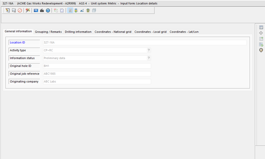Screen dimensions: 265x159
Task: Click the traffic light toolbar icon
Action: pos(76,10)
